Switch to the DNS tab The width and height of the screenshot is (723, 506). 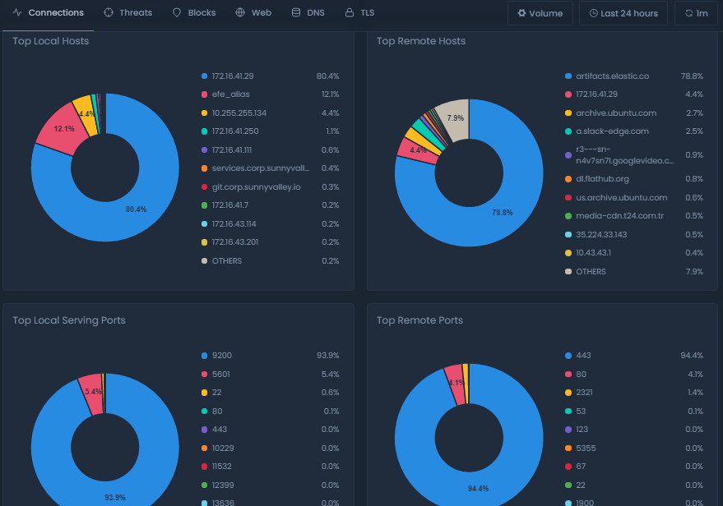pyautogui.click(x=308, y=12)
